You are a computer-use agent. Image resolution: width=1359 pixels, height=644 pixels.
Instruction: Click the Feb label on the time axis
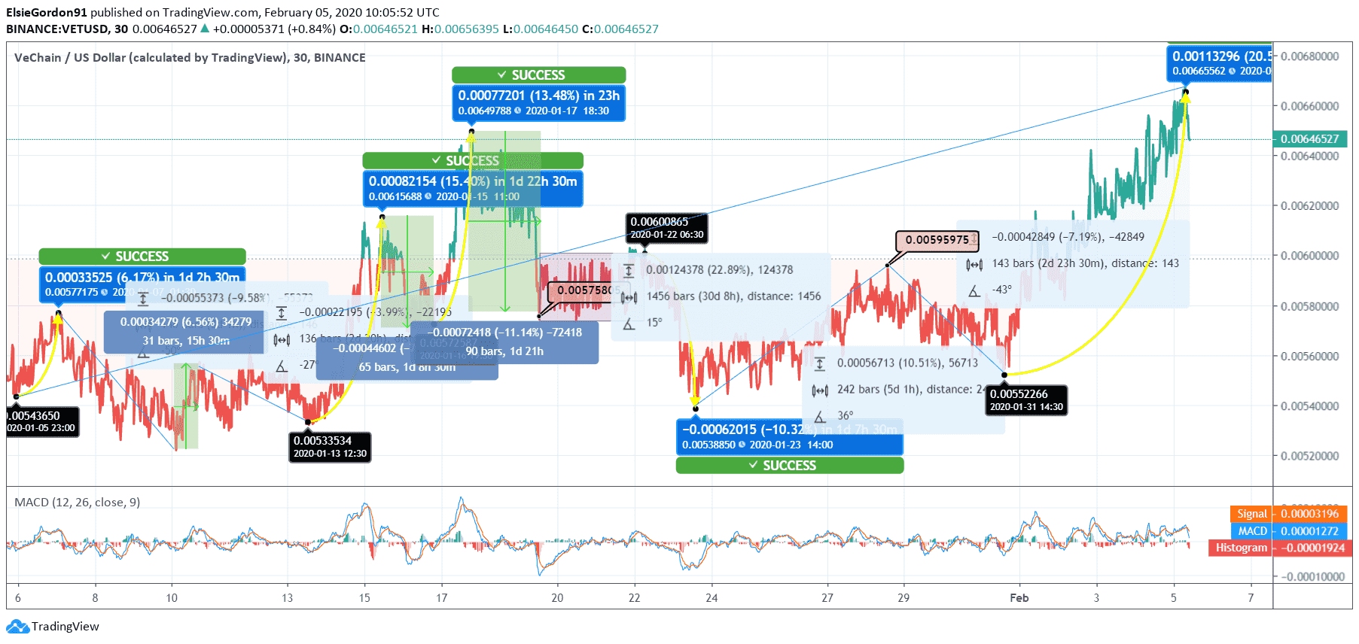[x=1019, y=598]
